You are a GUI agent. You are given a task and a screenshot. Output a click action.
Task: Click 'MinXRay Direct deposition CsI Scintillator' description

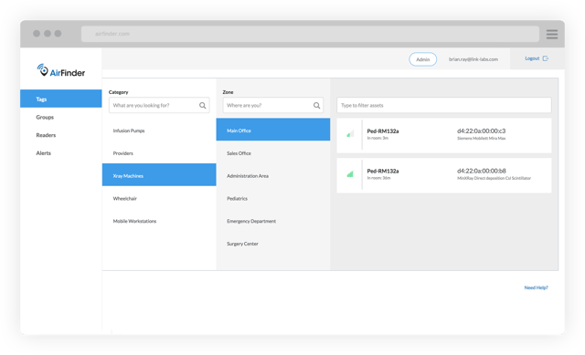pos(494,178)
